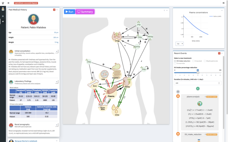Open the hamburger sidebar menu icon
The image size is (228, 142).
pyautogui.click(x=8, y=3)
